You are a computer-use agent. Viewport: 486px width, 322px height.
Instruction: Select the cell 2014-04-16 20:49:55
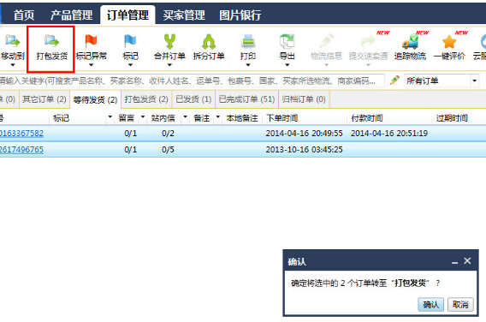[x=304, y=134]
